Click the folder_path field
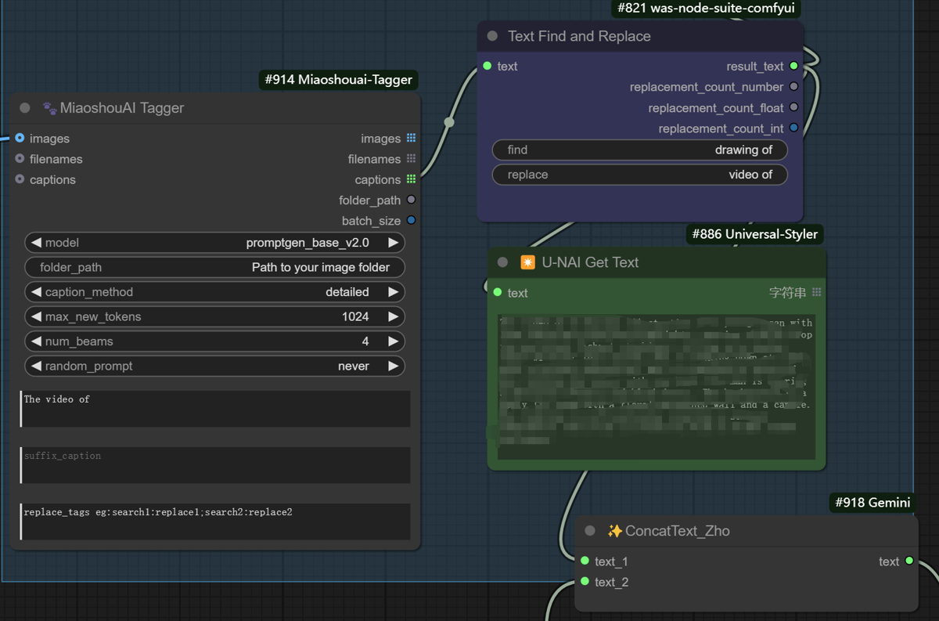Screen dimensions: 939x621 [214, 267]
